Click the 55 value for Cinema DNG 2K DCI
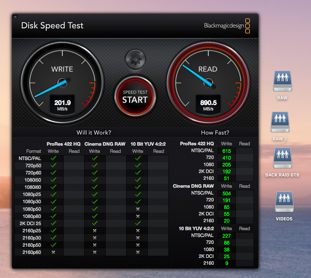Screen dimensions: 311x278 point(227,214)
